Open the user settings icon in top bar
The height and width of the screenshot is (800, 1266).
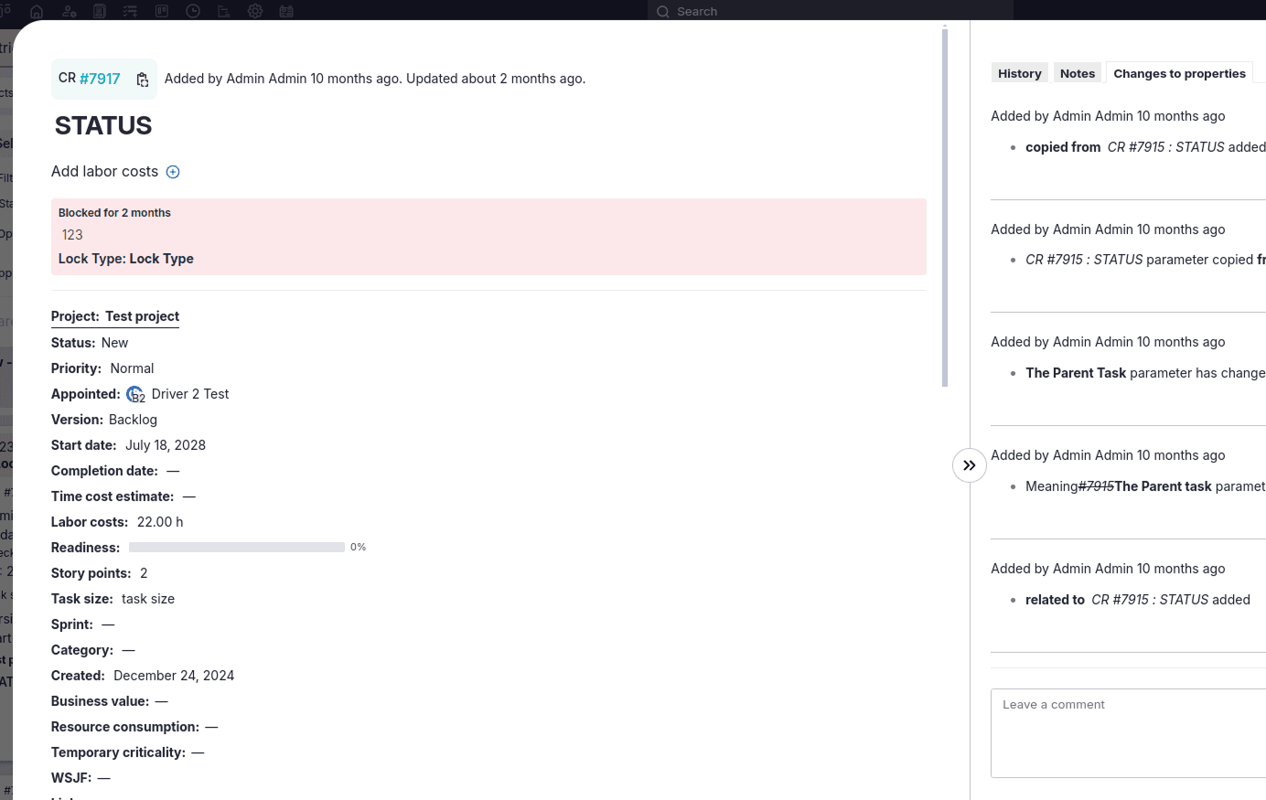click(69, 12)
